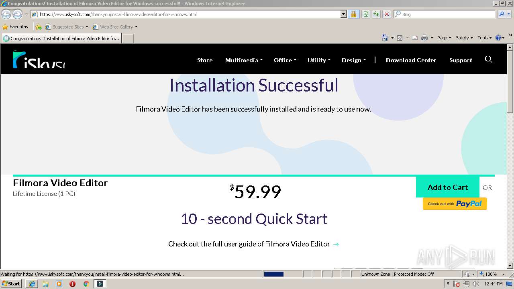Screen dimensions: 514x289
Task: Open the Support link
Action: [461, 60]
